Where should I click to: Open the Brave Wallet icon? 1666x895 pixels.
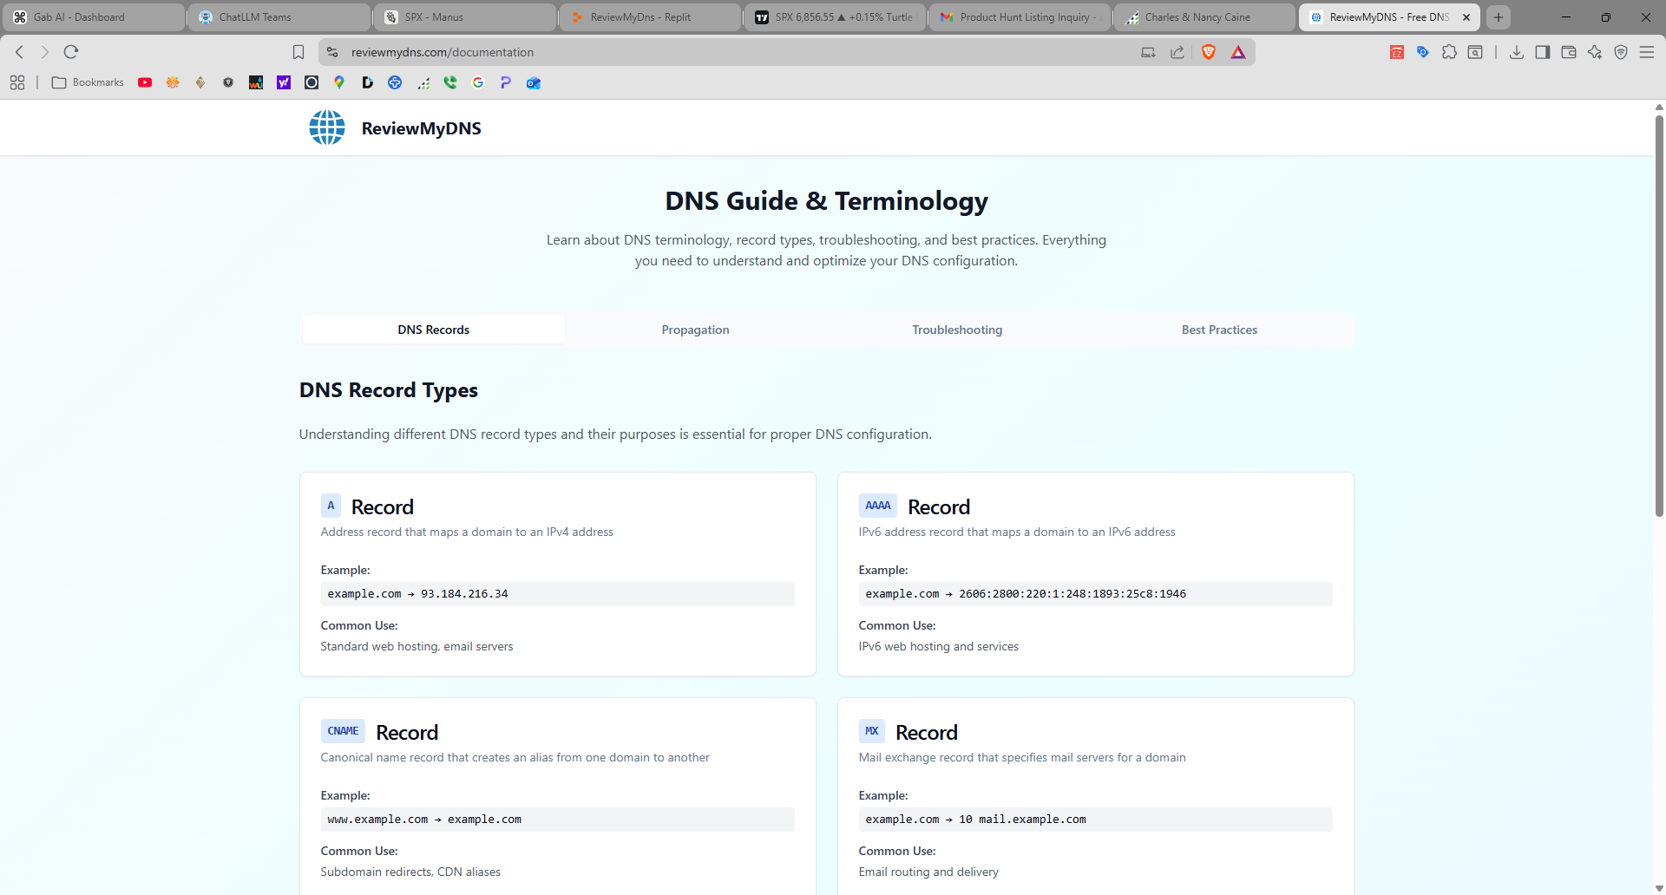coord(1569,52)
